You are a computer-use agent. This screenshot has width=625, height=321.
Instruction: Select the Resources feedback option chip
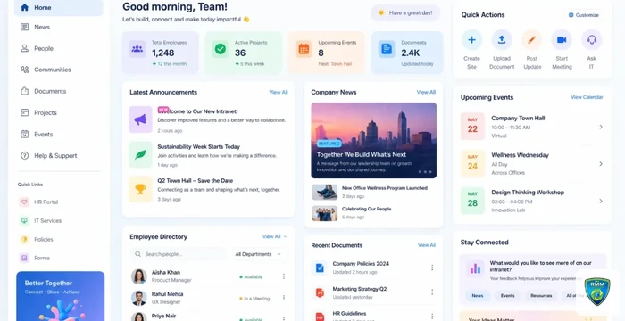click(x=541, y=295)
